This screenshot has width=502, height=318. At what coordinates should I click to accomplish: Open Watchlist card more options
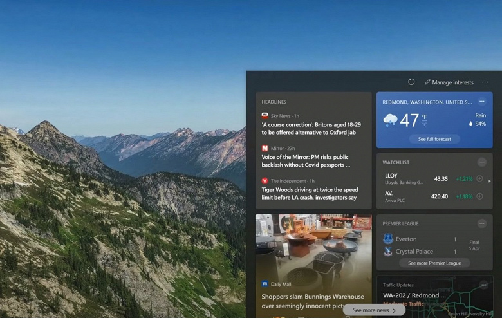click(482, 162)
